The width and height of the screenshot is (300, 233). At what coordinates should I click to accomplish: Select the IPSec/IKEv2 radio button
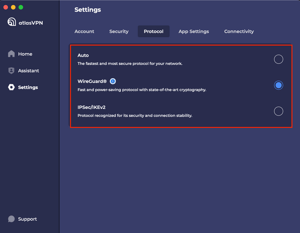[x=278, y=111]
